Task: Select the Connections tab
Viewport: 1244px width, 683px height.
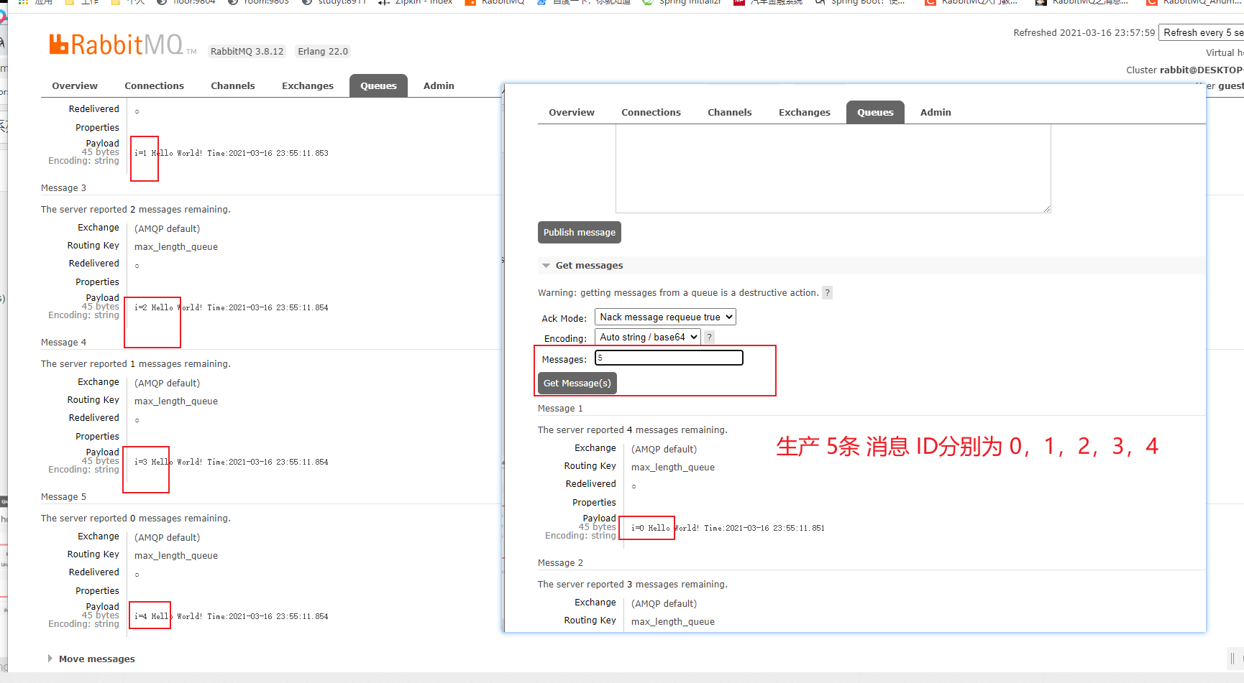Action: pyautogui.click(x=155, y=85)
